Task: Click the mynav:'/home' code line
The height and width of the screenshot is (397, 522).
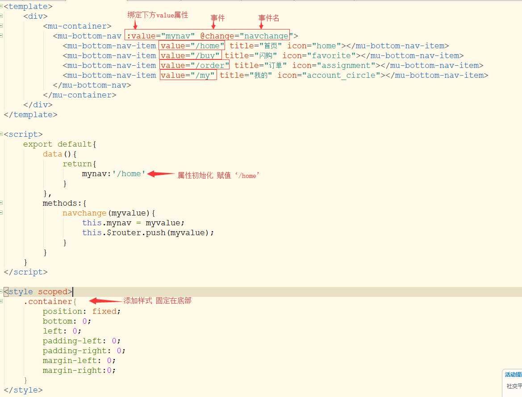Action: coord(114,173)
